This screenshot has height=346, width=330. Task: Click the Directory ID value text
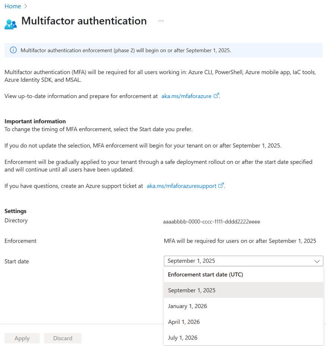click(211, 221)
